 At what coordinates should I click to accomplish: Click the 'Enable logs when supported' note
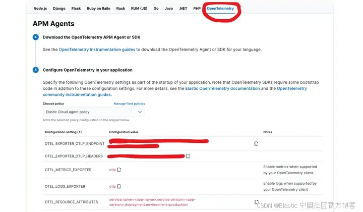[290, 187]
